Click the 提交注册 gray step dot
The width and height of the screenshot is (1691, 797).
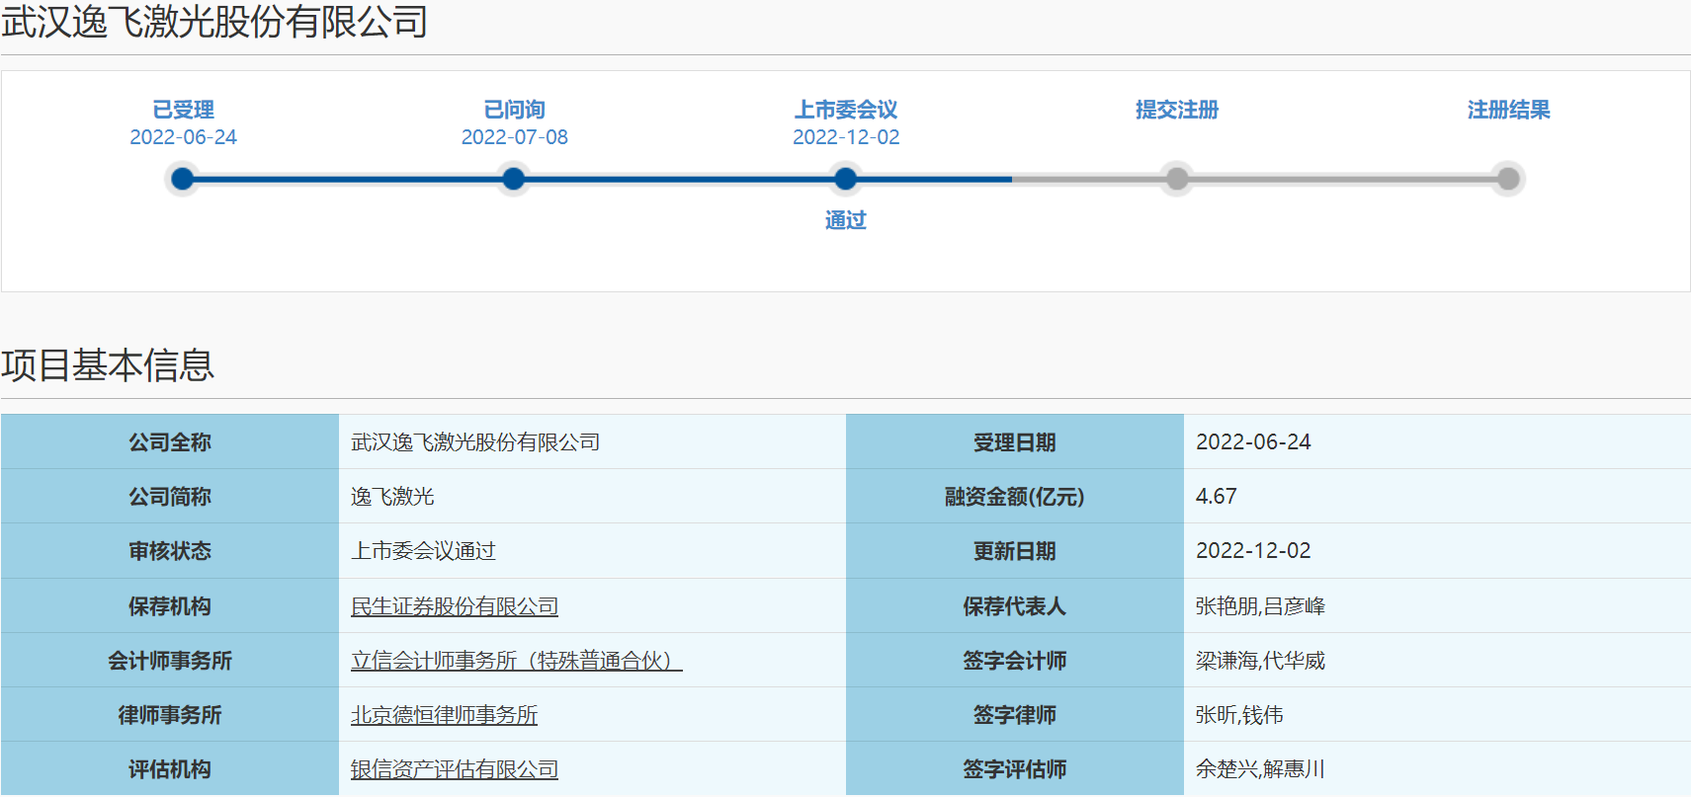coord(1176,179)
